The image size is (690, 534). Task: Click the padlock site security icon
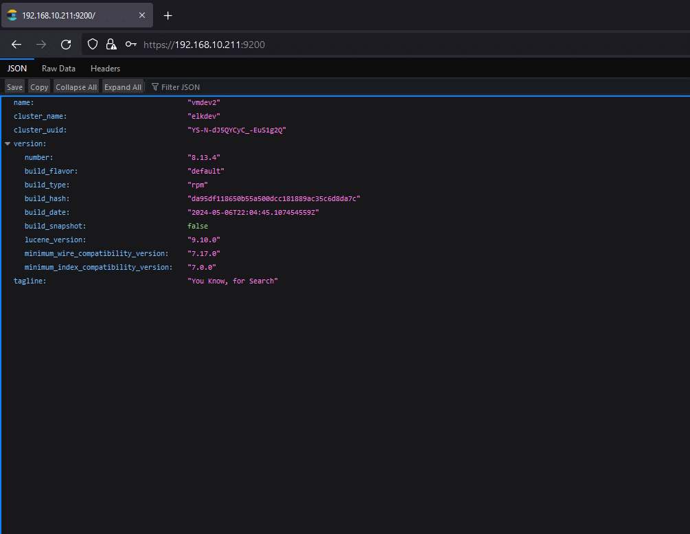111,45
